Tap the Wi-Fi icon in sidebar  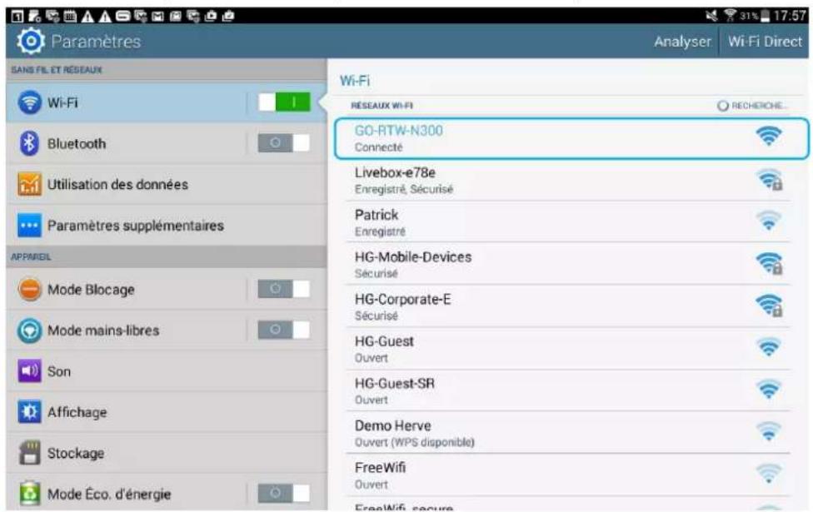29,102
